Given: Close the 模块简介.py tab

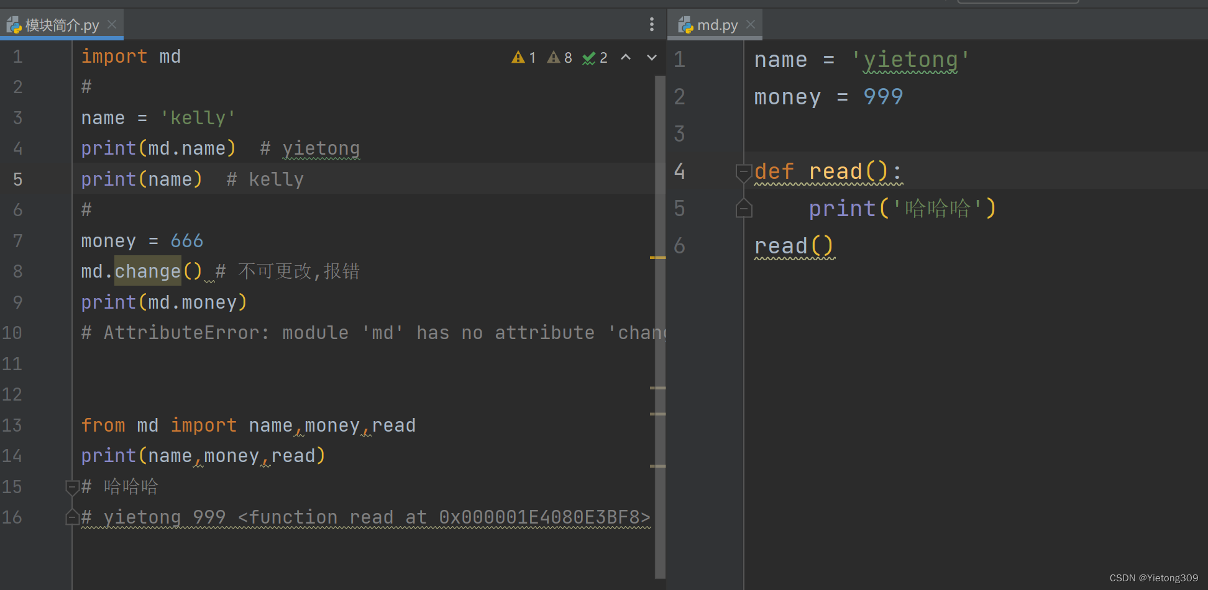Looking at the screenshot, I should (x=112, y=24).
